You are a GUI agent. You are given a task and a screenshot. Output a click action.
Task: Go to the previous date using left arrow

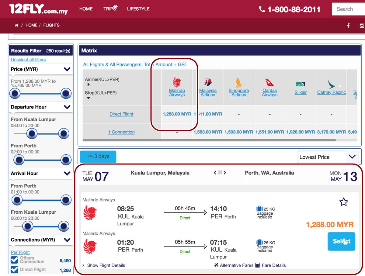[215, 173]
